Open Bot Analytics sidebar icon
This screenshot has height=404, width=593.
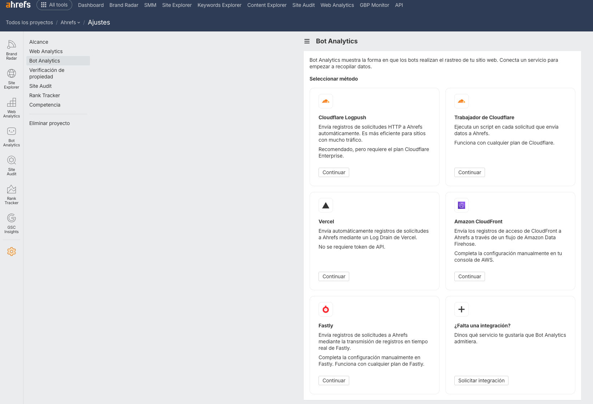(12, 137)
